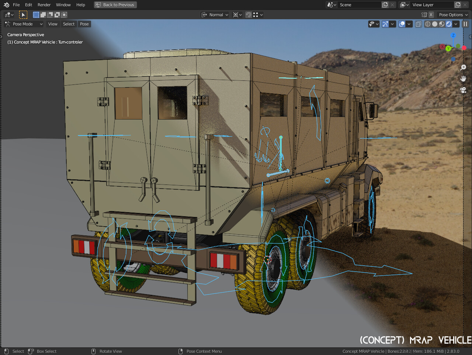The image size is (472, 355).
Task: Open the Pose Mode dropdown
Action: coord(24,24)
